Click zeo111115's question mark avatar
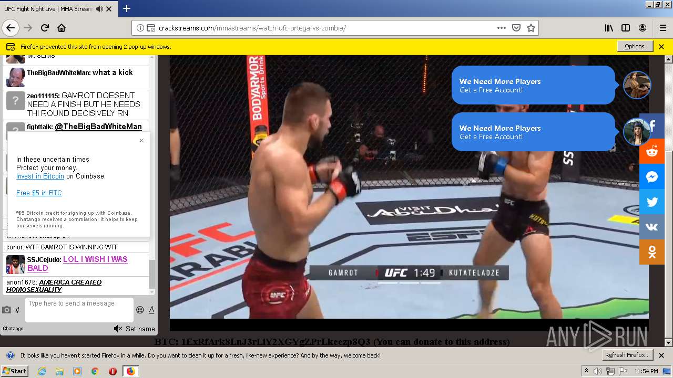This screenshot has width=673, height=378. coord(15,100)
